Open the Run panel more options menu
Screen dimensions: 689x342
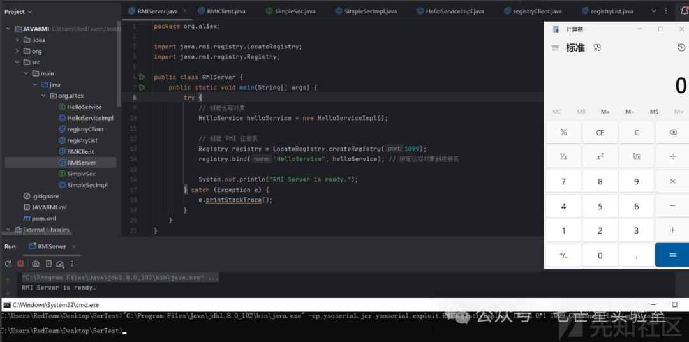pos(73,264)
